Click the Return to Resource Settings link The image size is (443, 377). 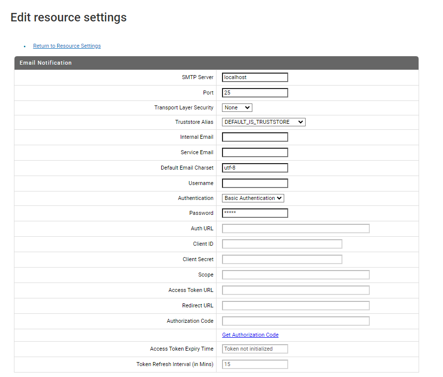pyautogui.click(x=67, y=46)
